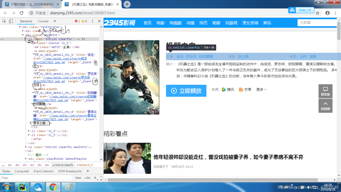Open the Event Listeners tab
The width and height of the screenshot is (341, 192).
[x=44, y=171]
